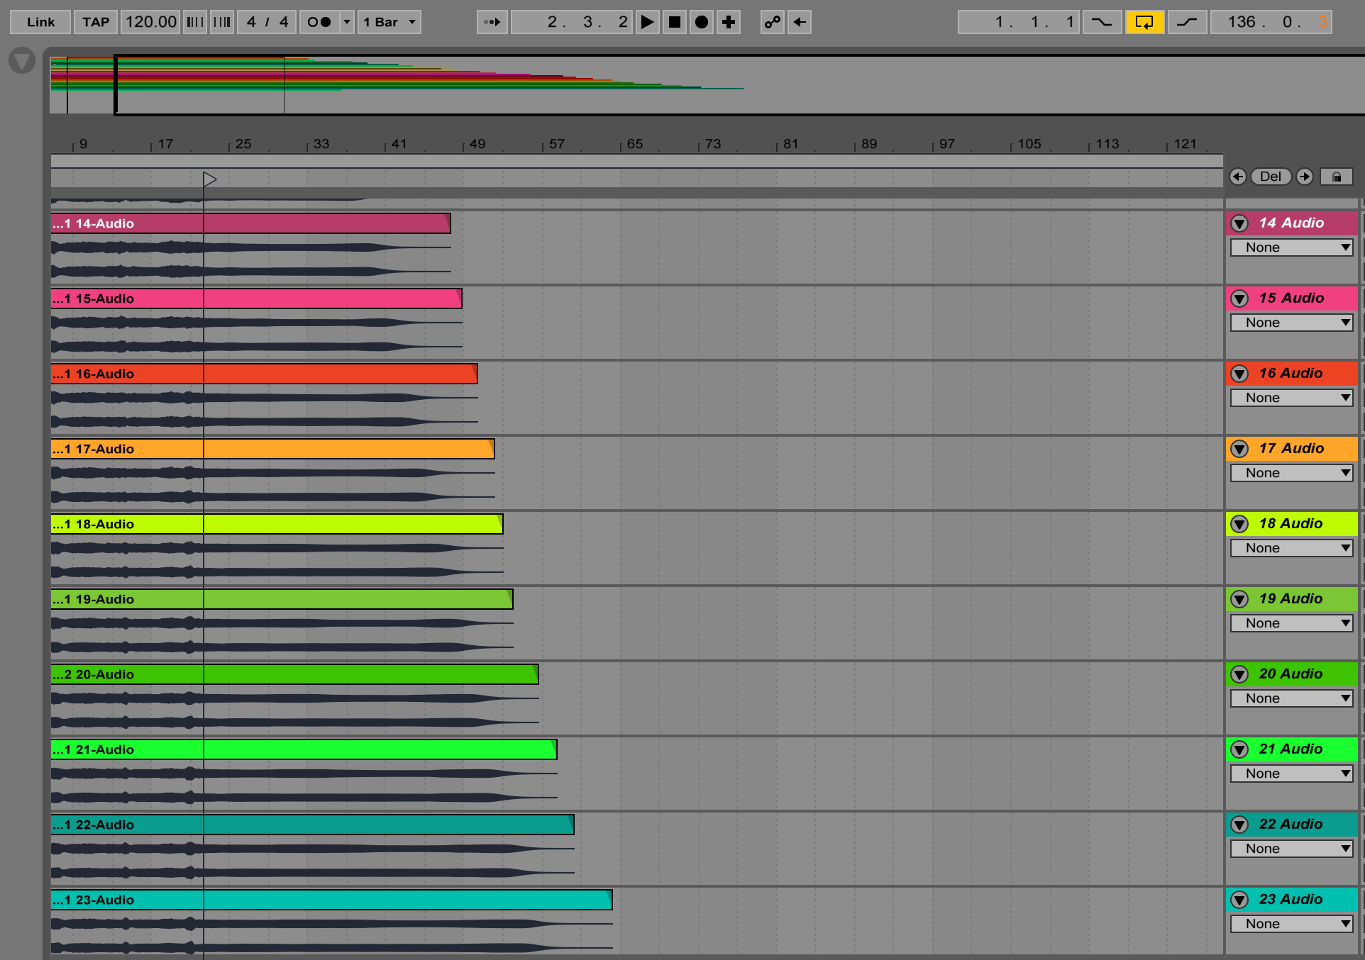Toggle Automation Arm button

(773, 22)
